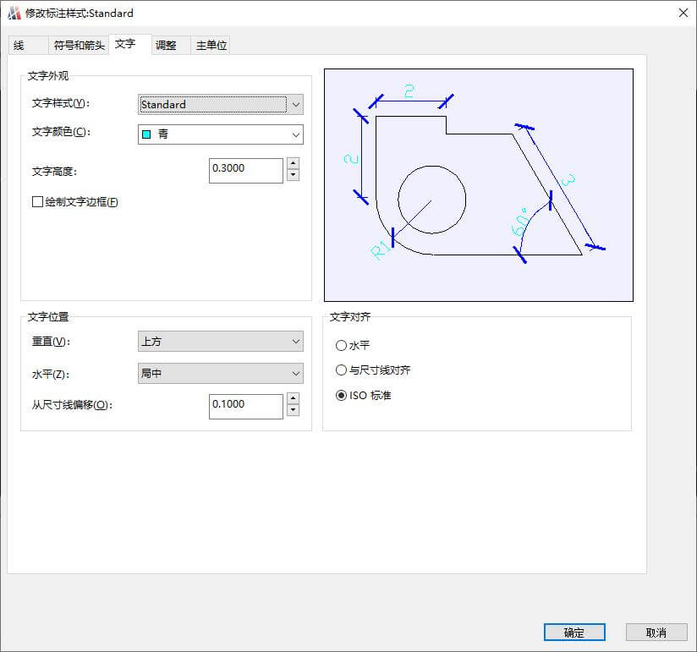Confirm changes with the 确定 button
The height and width of the screenshot is (652, 697).
[x=574, y=633]
